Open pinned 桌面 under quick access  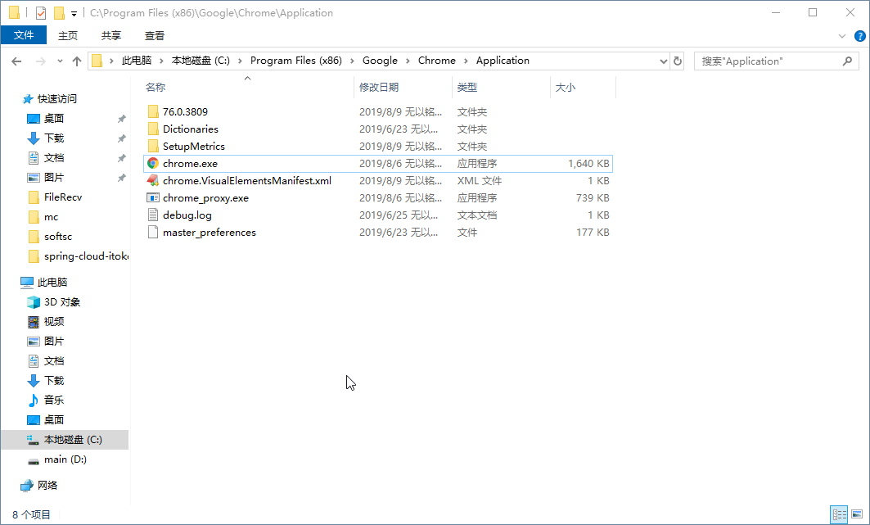(46, 118)
